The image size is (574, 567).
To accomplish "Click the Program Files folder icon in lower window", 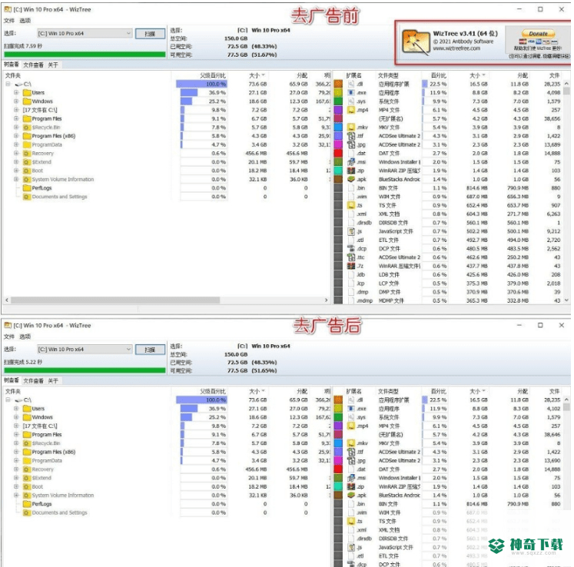I will tap(27, 435).
